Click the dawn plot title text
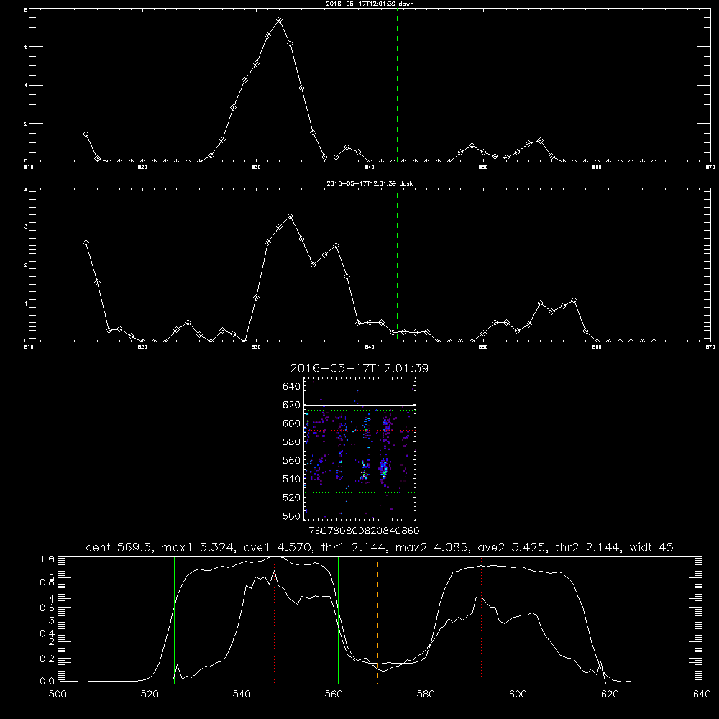This screenshot has height=719, width=719. (x=370, y=4)
